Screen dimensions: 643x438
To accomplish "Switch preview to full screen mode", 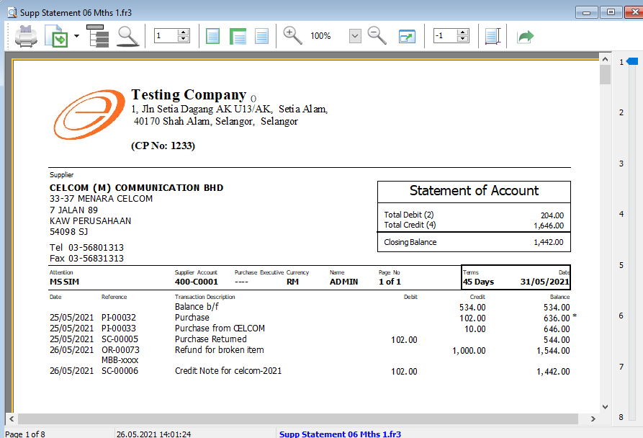I will tap(407, 35).
